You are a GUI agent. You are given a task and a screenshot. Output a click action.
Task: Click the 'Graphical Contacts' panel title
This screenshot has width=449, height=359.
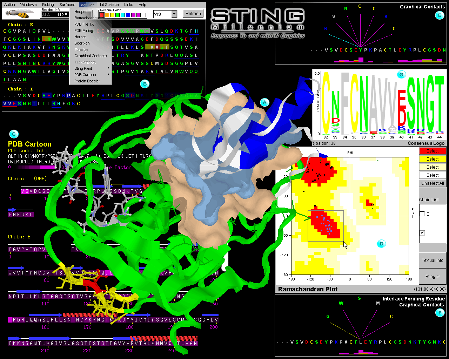pyautogui.click(x=422, y=7)
